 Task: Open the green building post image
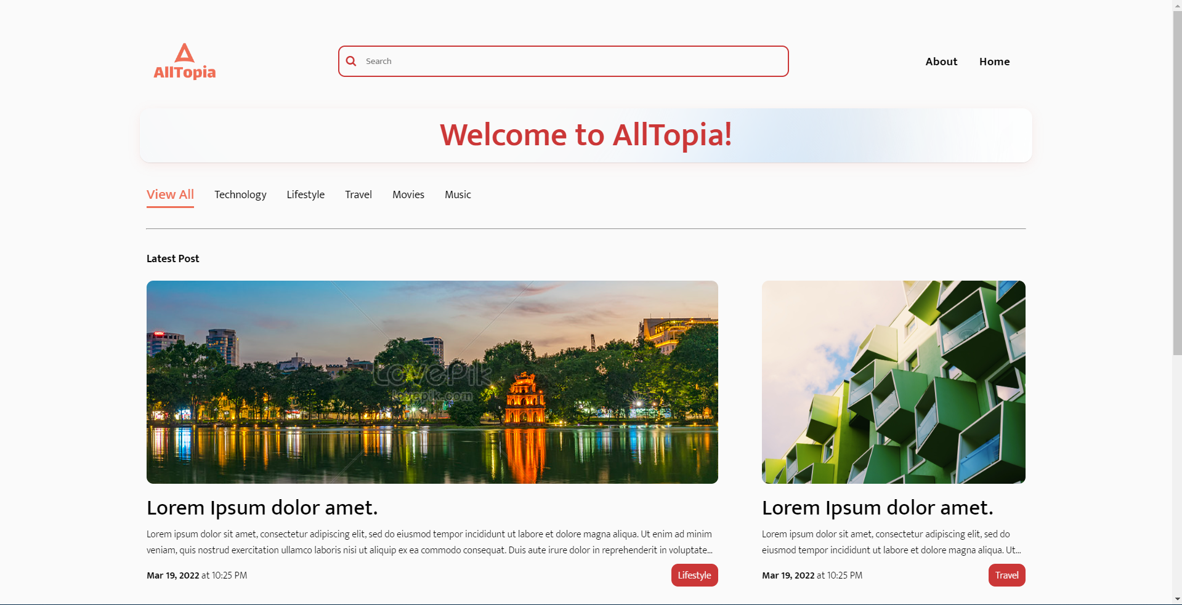894,382
